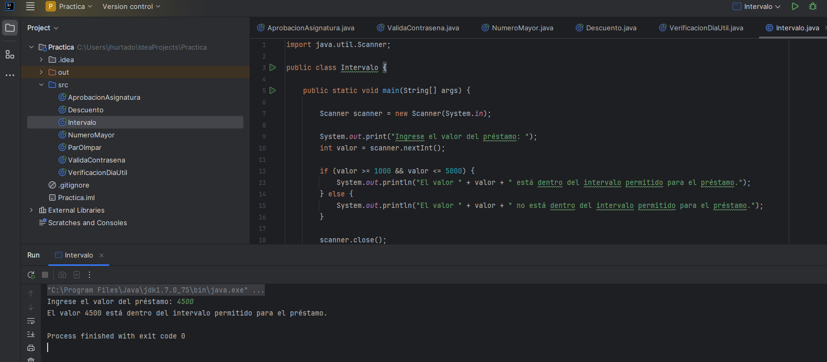
Task: Run the Intervalo configuration
Action: (795, 6)
